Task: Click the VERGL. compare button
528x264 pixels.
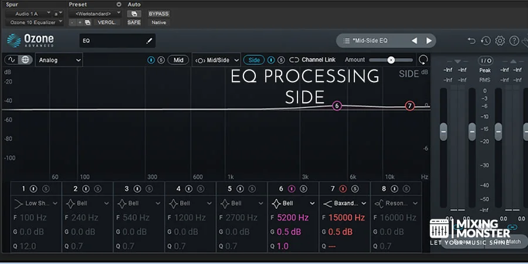Action: pyautogui.click(x=107, y=22)
